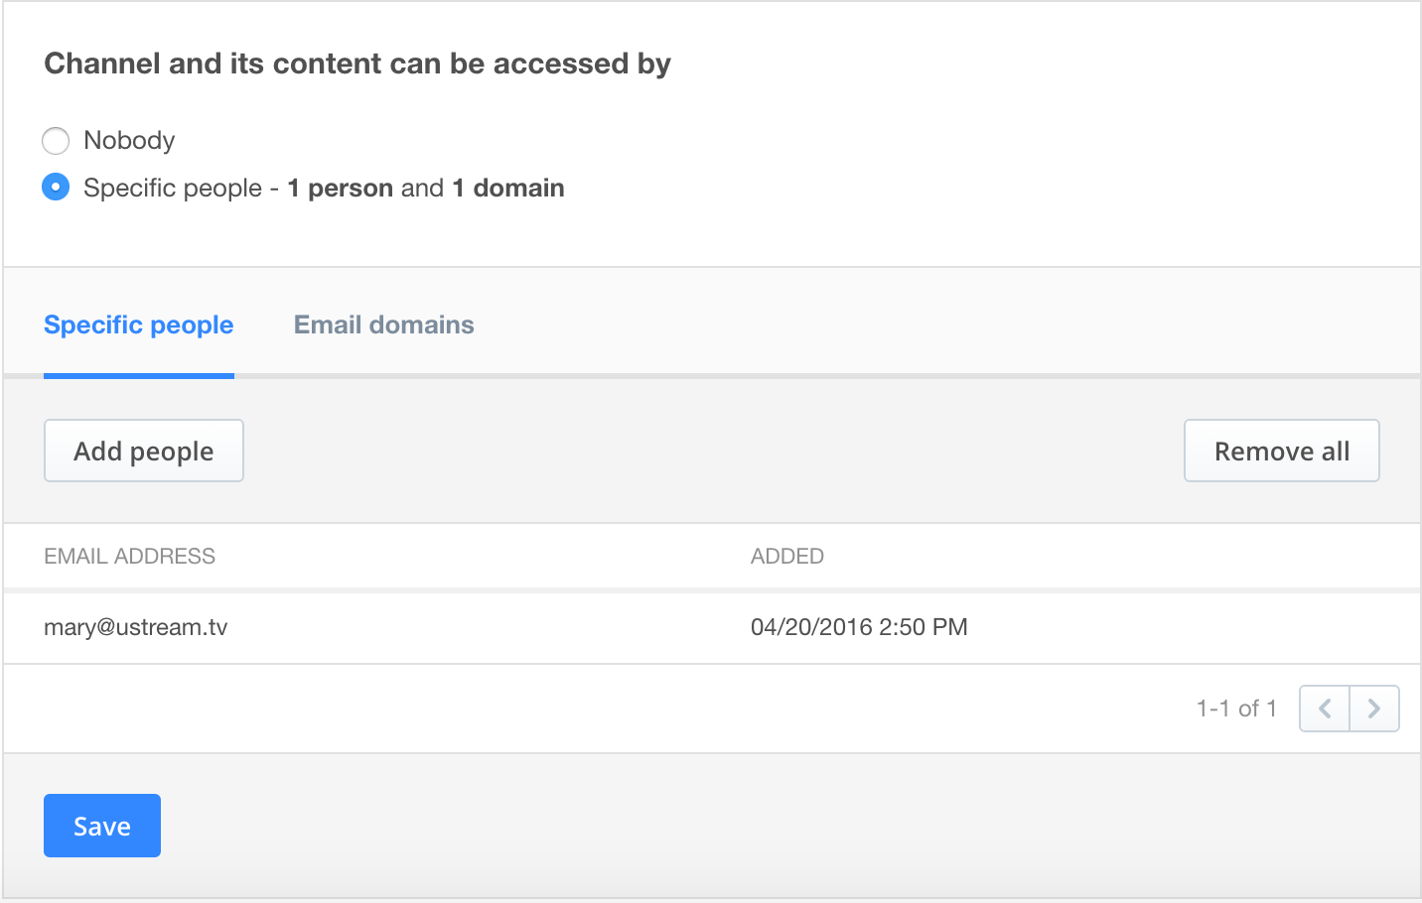This screenshot has width=1422, height=903.
Task: Go to the previous page with left chevron
Action: pos(1325,709)
